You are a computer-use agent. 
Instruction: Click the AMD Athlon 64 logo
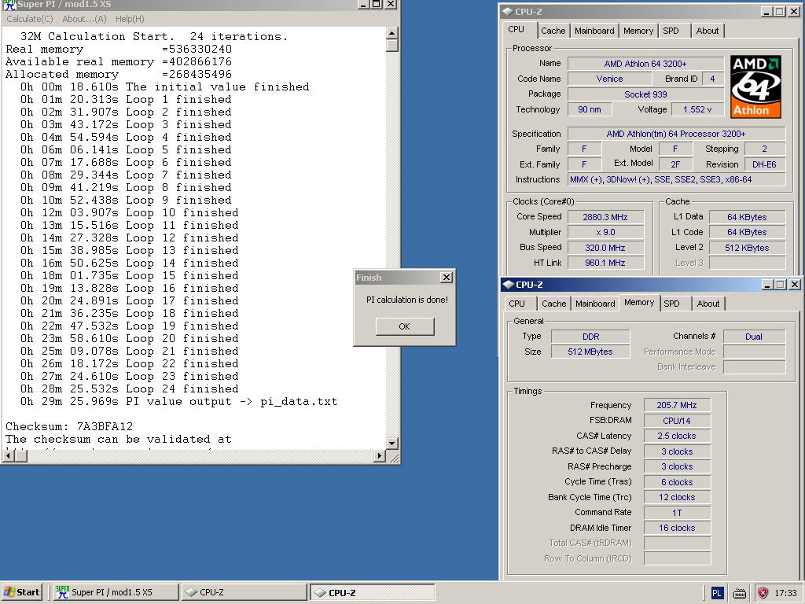755,87
